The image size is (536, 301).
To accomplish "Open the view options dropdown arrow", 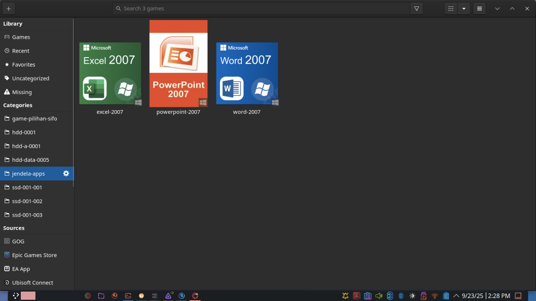I will click(x=464, y=9).
